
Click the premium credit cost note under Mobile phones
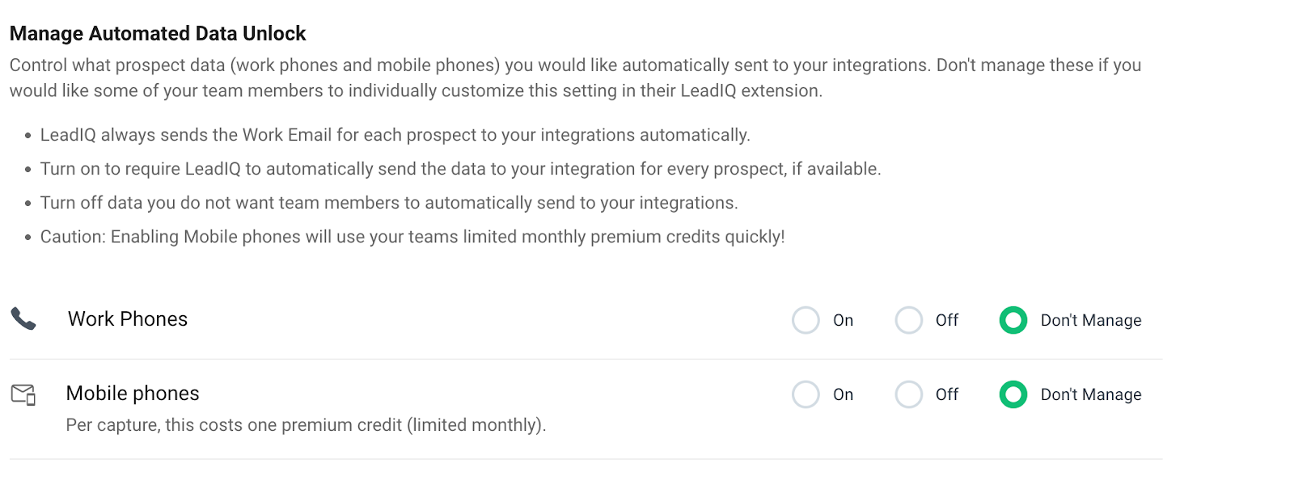tap(307, 425)
